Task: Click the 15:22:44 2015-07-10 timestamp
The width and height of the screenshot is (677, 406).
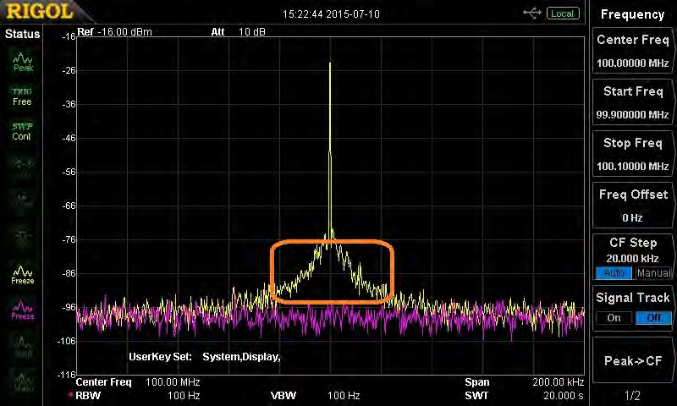Action: tap(331, 14)
